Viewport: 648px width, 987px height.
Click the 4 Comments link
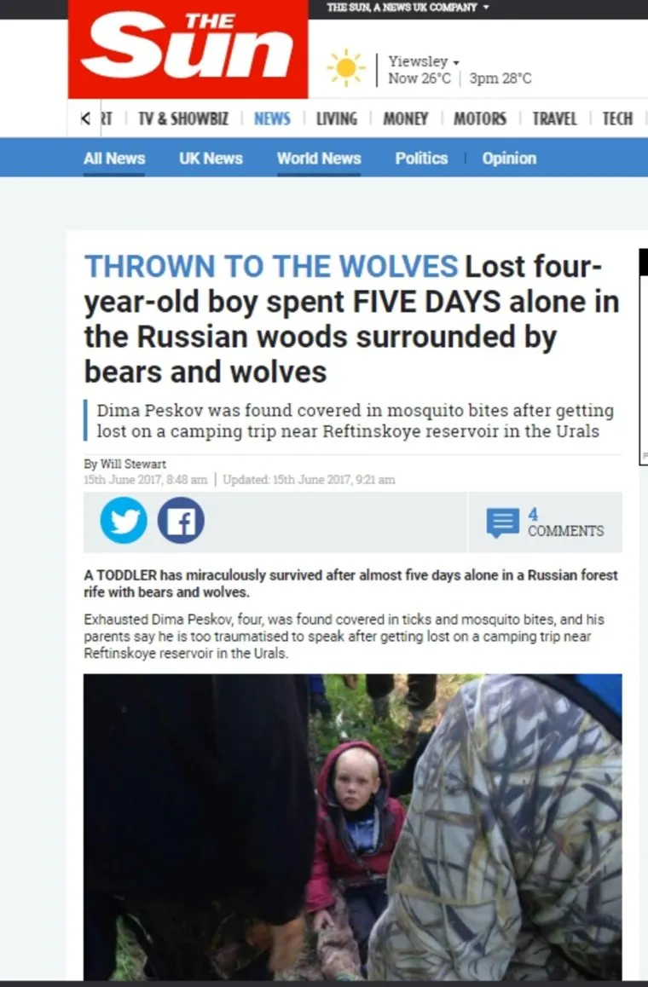[565, 523]
